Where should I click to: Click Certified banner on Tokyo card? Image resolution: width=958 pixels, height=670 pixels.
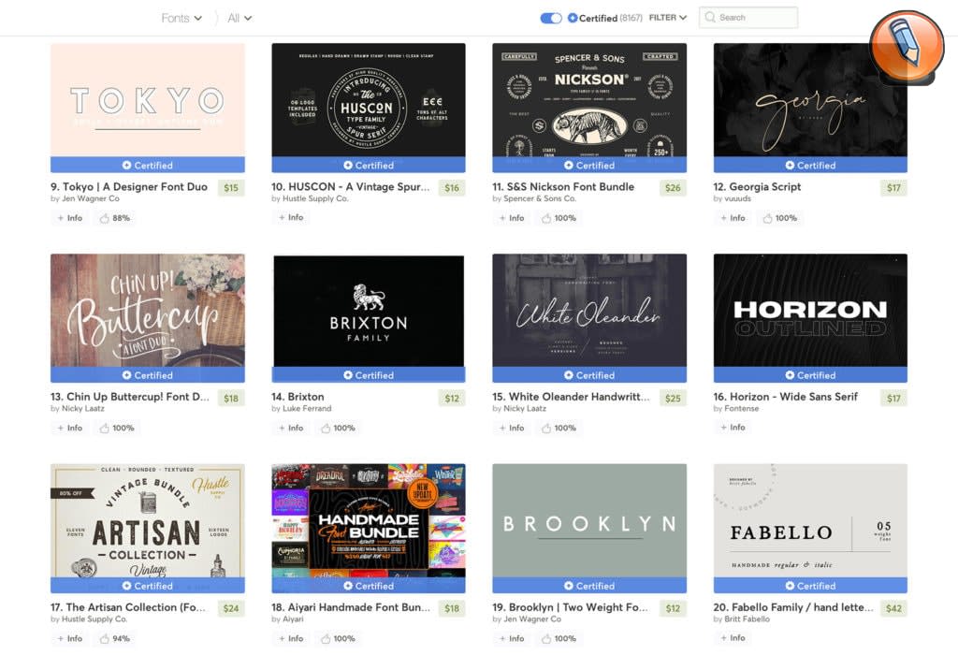click(x=147, y=165)
